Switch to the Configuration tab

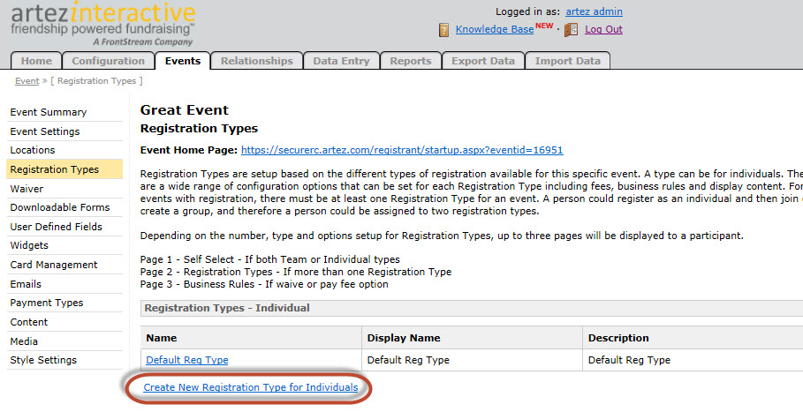108,61
